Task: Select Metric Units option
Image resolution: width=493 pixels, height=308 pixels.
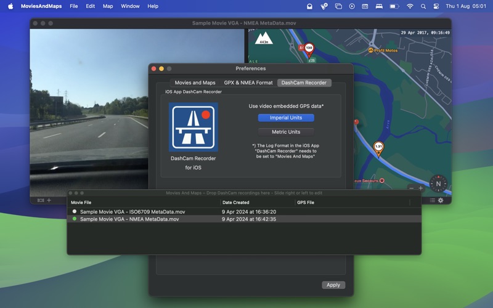Action: [286, 132]
